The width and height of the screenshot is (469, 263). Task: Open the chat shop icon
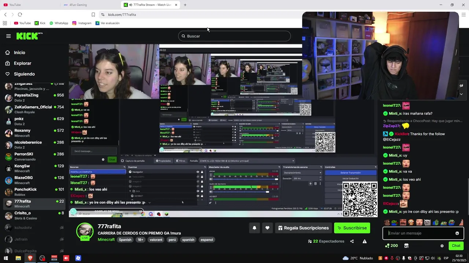406,246
